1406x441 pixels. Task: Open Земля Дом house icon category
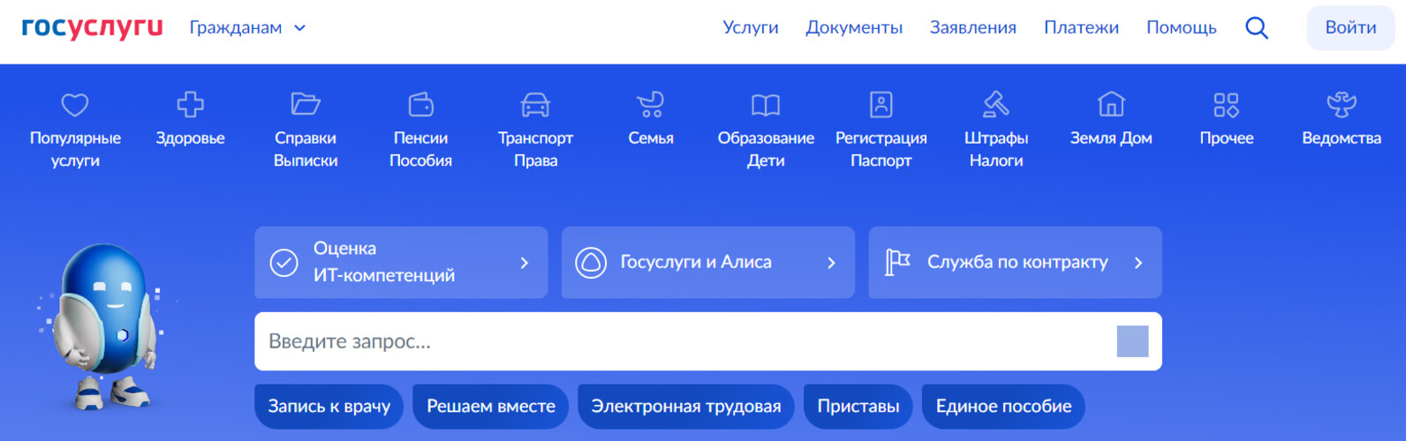(1111, 119)
